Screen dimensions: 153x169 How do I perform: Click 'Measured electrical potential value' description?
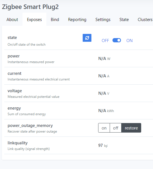(x=33, y=97)
